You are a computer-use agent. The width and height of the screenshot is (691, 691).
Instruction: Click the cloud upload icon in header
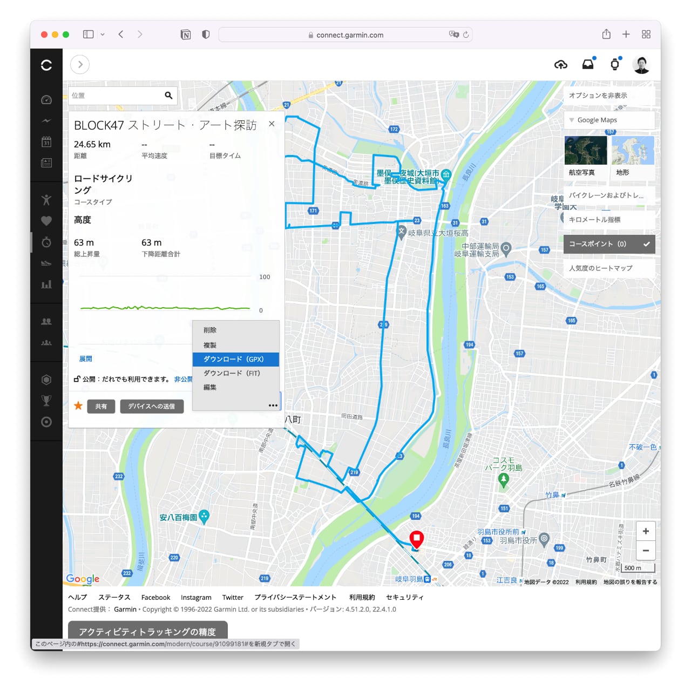(x=560, y=65)
